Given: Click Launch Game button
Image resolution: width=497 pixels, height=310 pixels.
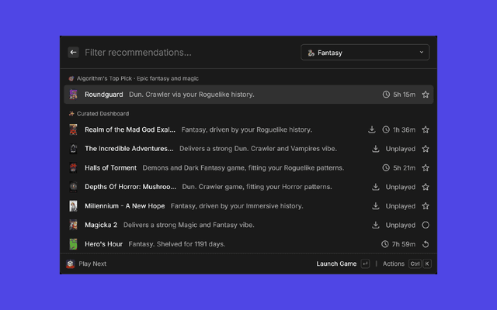Looking at the screenshot, I should coord(336,263).
